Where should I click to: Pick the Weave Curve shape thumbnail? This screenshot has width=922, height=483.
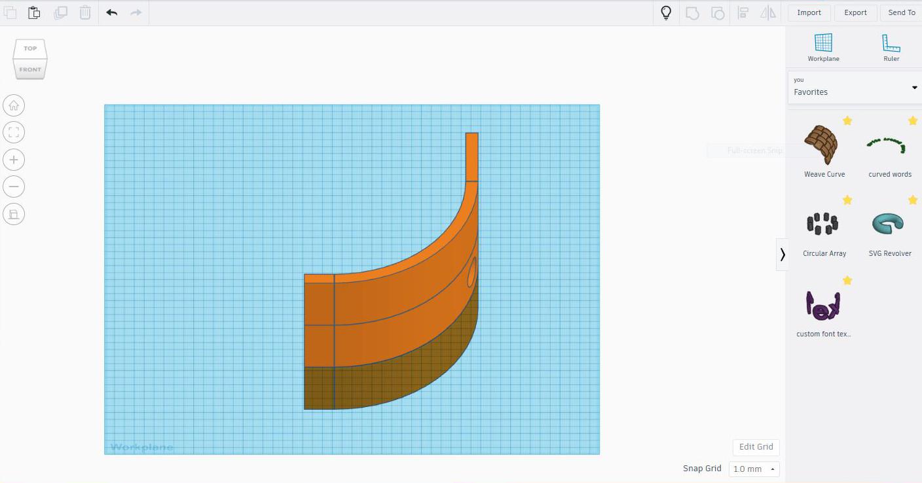[822, 144]
